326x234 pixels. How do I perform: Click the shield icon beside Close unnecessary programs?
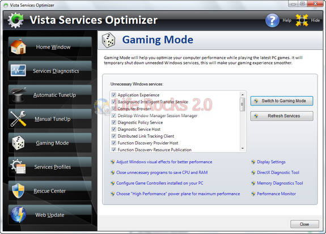[x=113, y=173]
